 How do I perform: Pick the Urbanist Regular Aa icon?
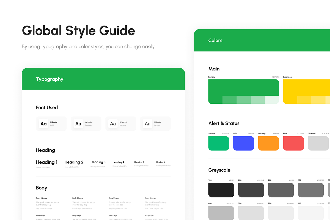[148, 124]
